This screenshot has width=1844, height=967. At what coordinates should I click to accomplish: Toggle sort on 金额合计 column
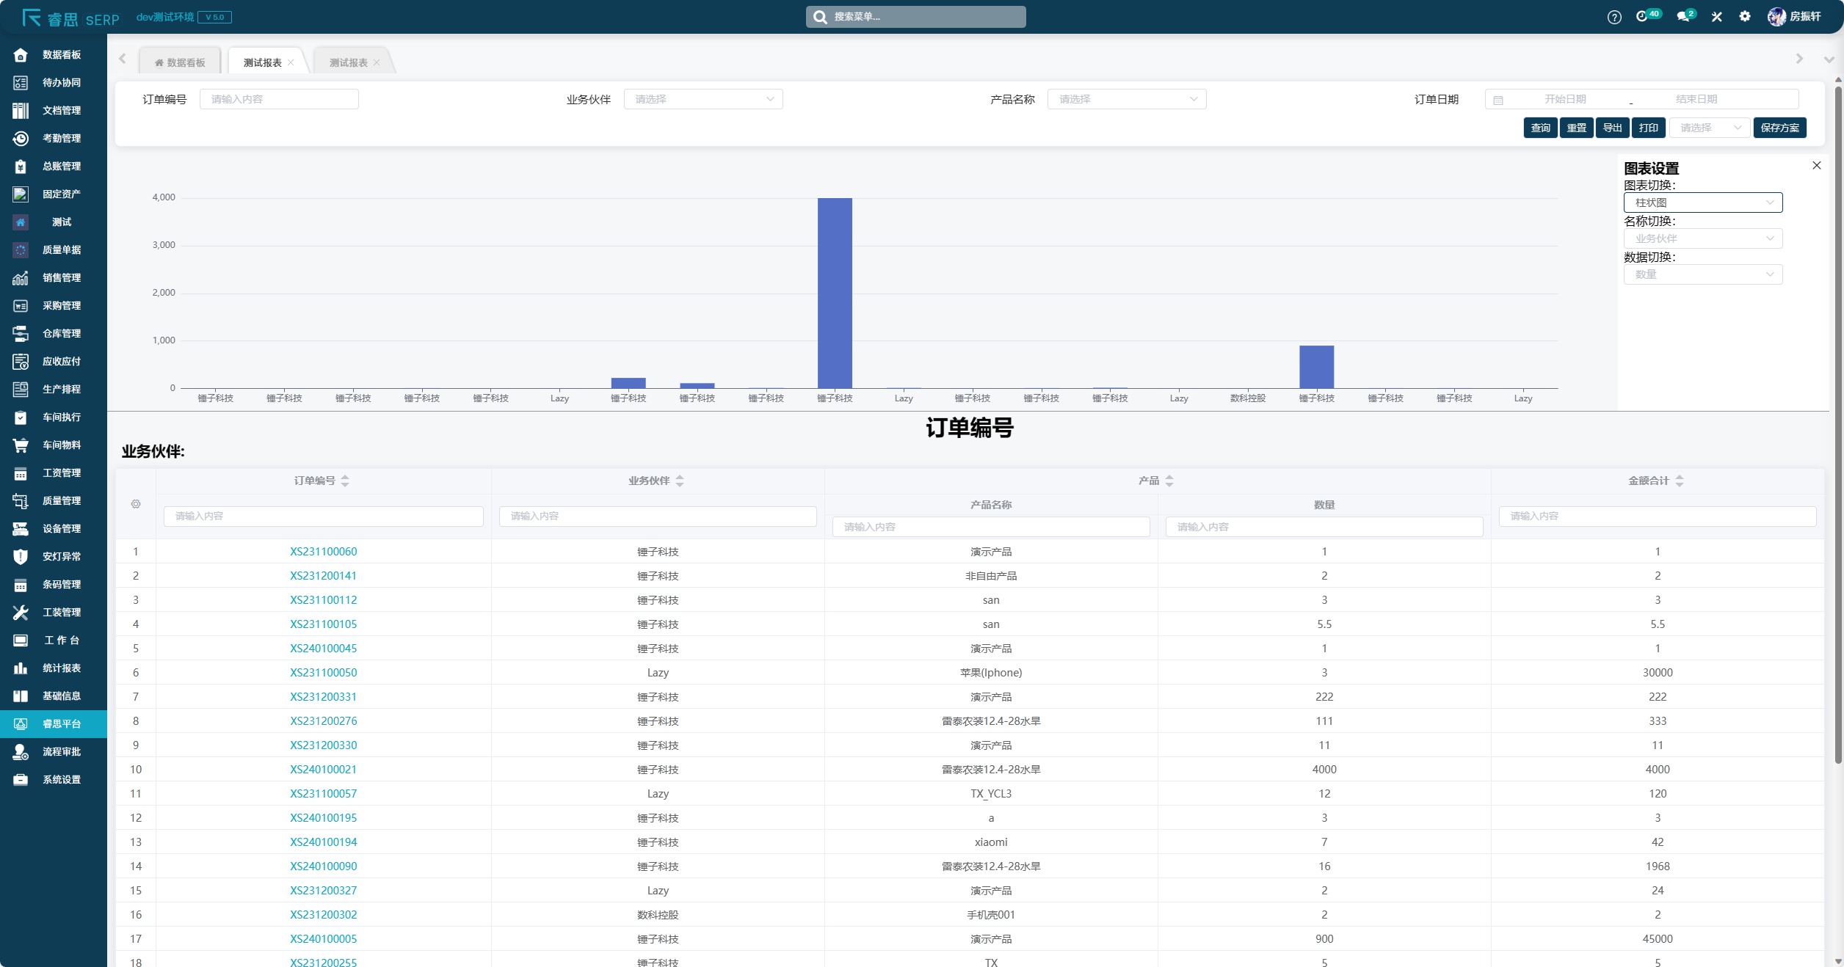coord(1680,481)
